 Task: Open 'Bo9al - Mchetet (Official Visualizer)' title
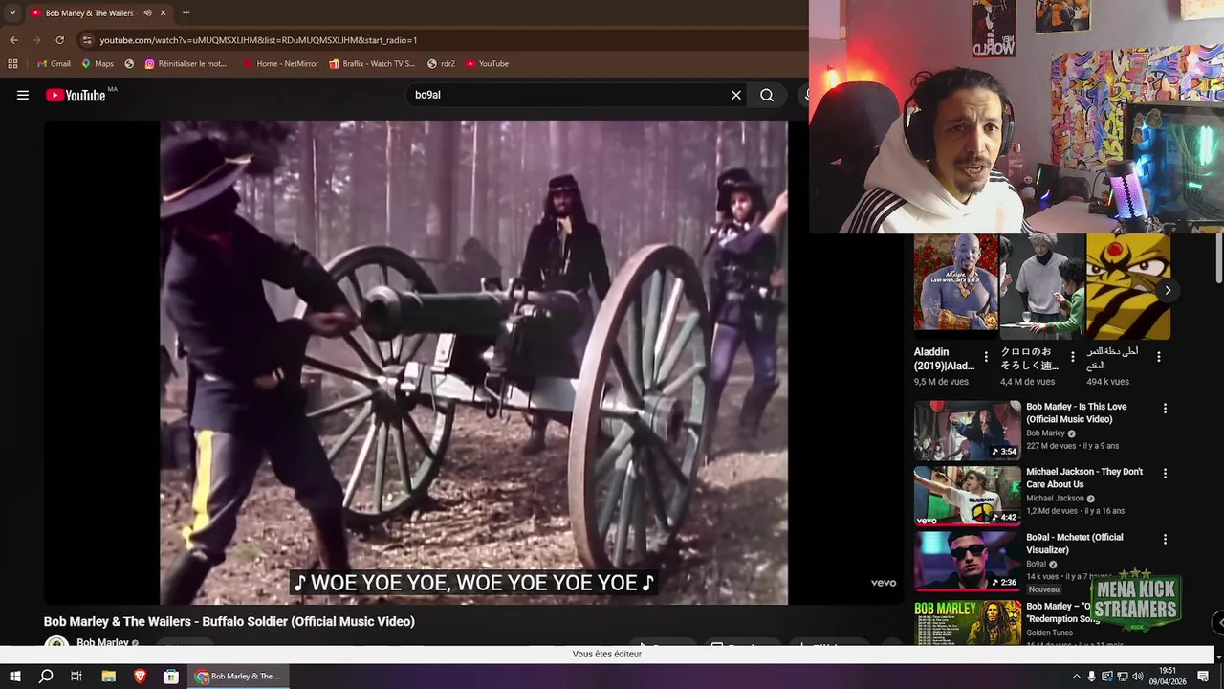(x=1075, y=543)
